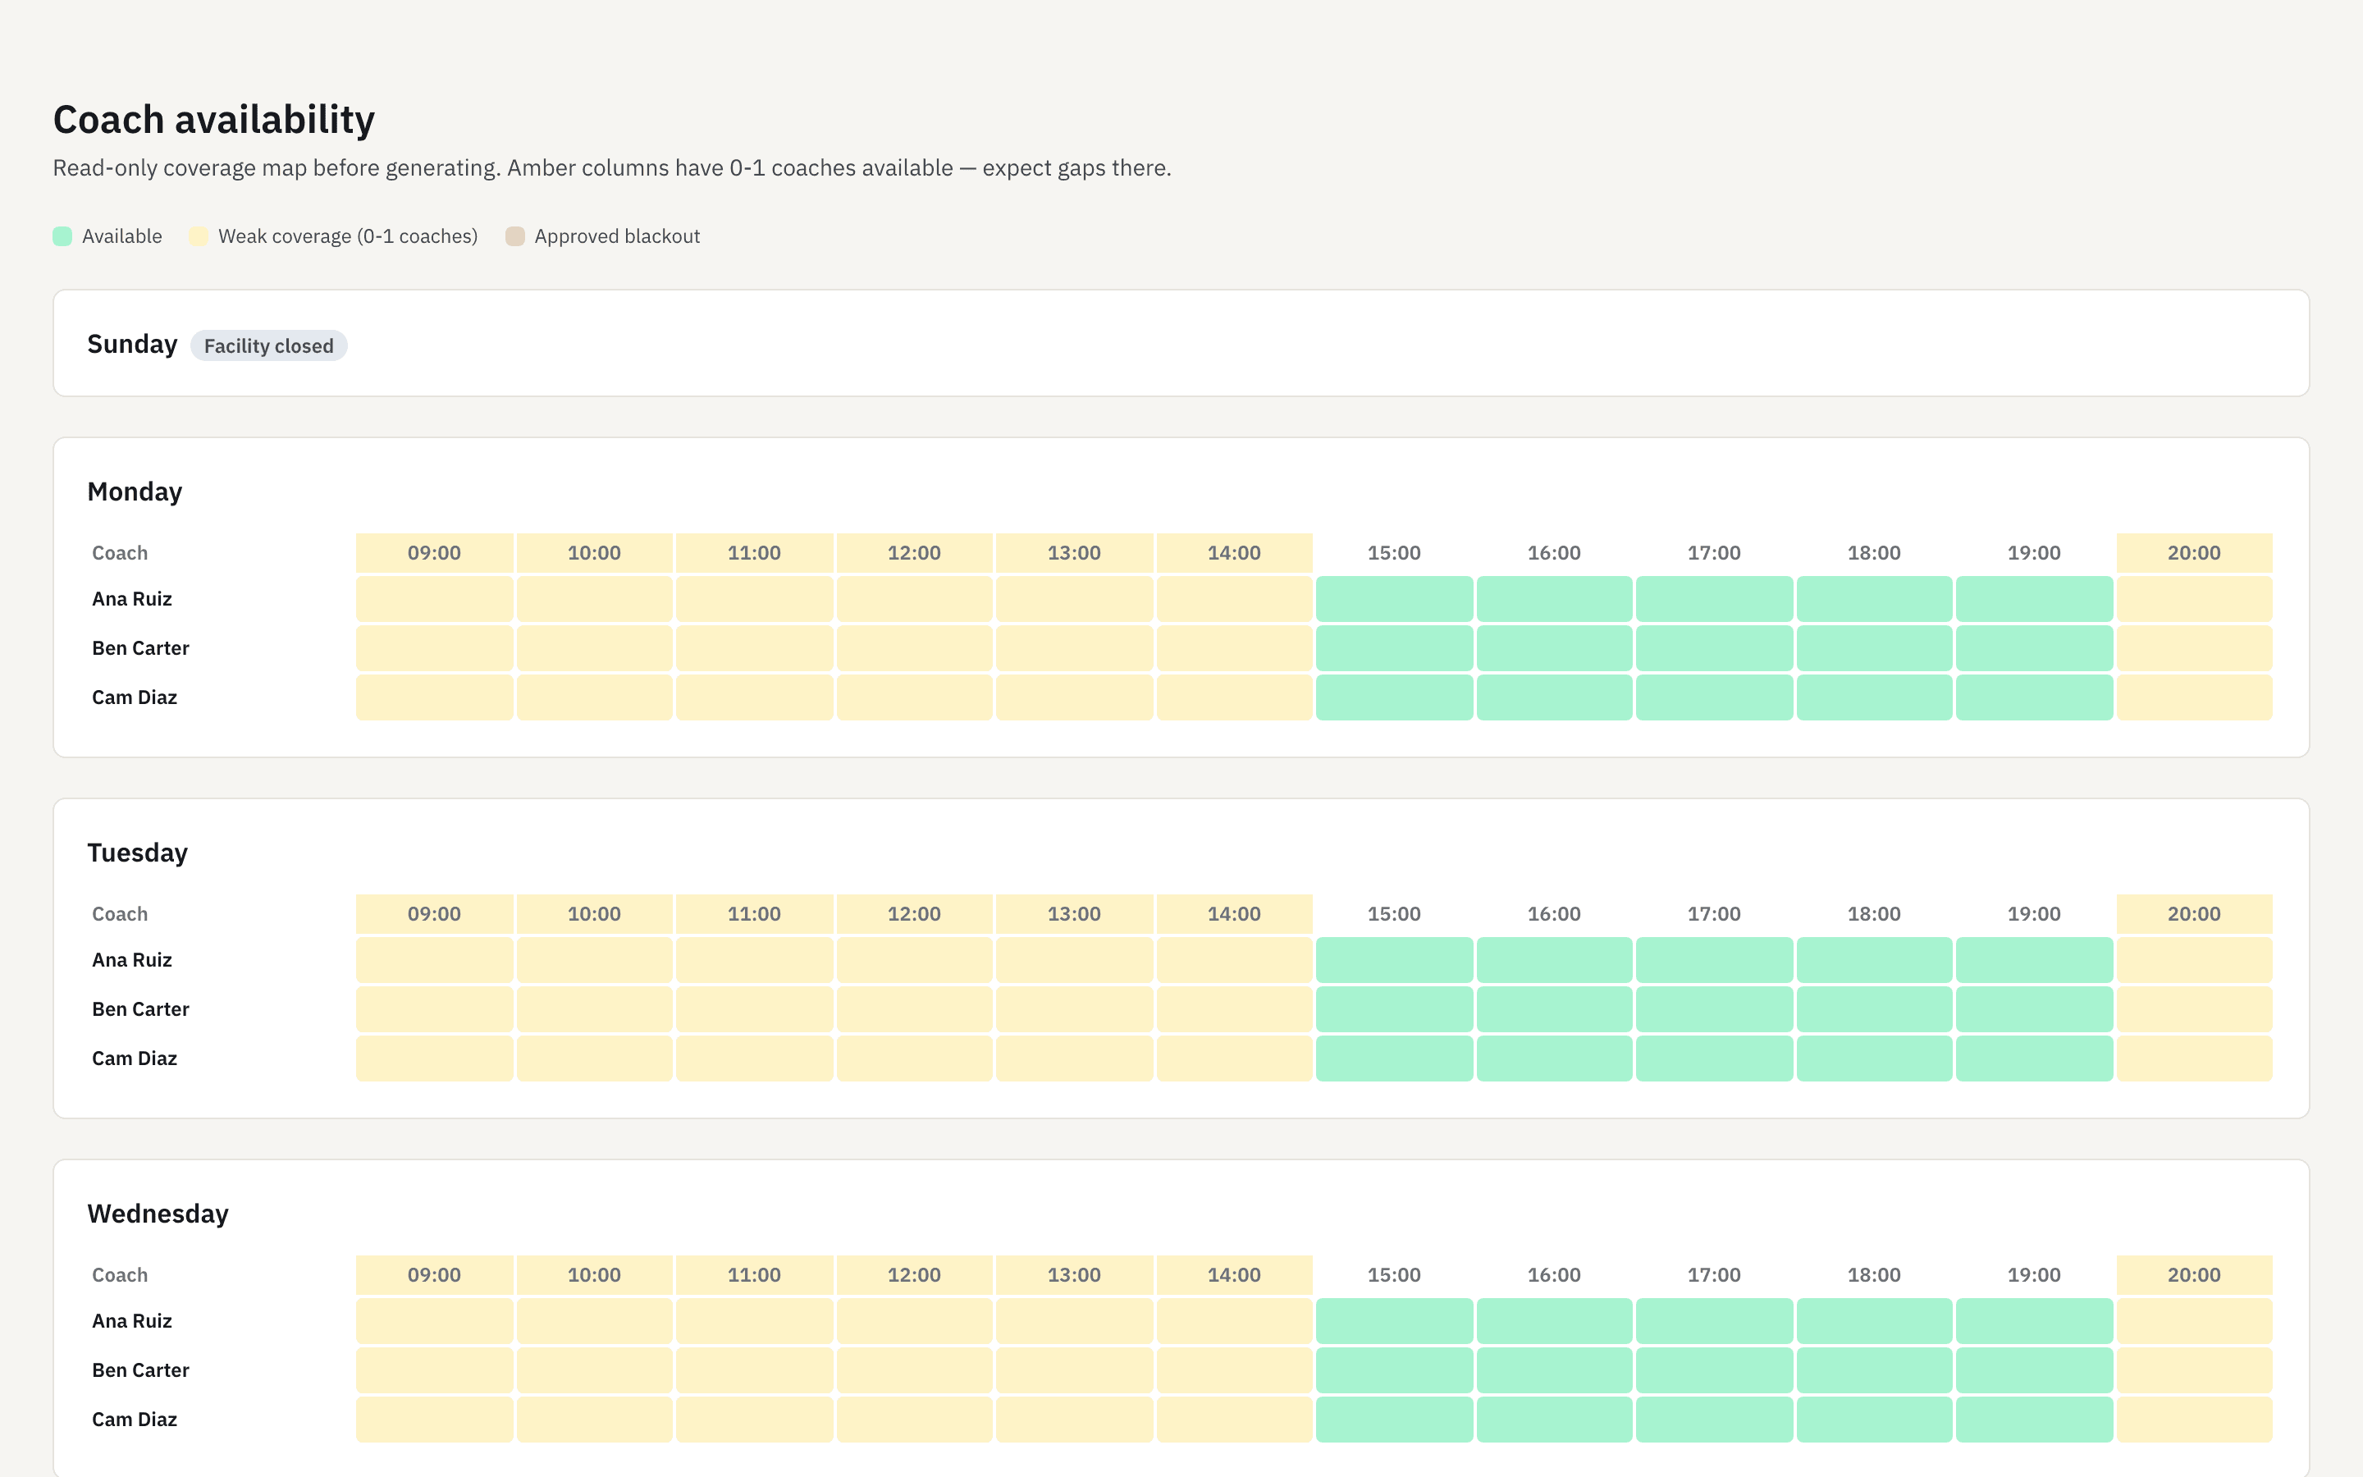Click Ana Ruiz's Wednesday 17:00 available cell
Screen dimensions: 2363x1477
coord(1714,1321)
